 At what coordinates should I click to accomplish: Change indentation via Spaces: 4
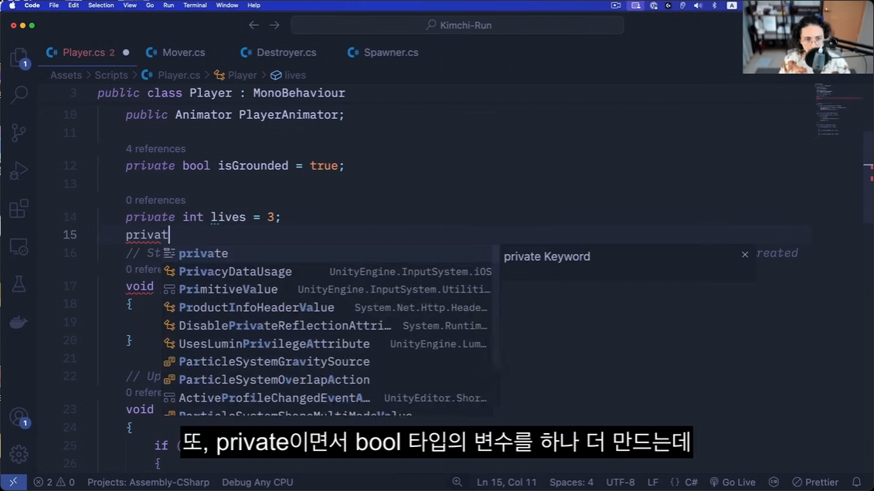point(571,482)
